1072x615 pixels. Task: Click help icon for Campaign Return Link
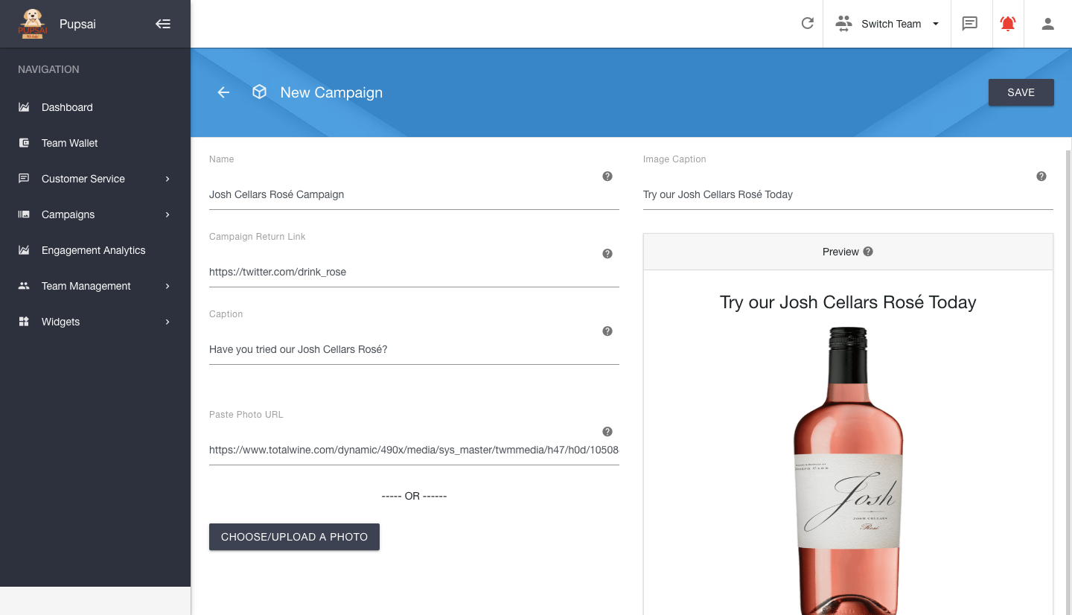(x=607, y=254)
